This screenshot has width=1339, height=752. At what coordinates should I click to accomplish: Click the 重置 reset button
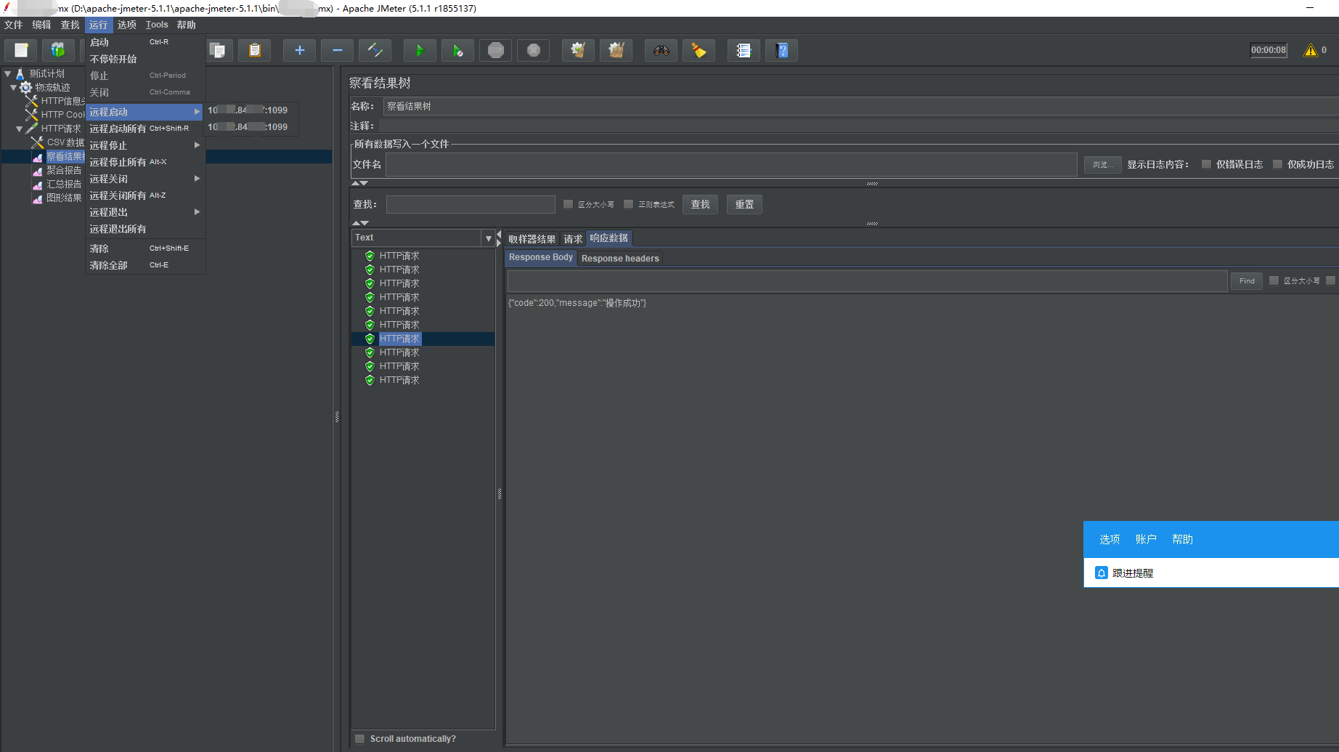coord(744,204)
